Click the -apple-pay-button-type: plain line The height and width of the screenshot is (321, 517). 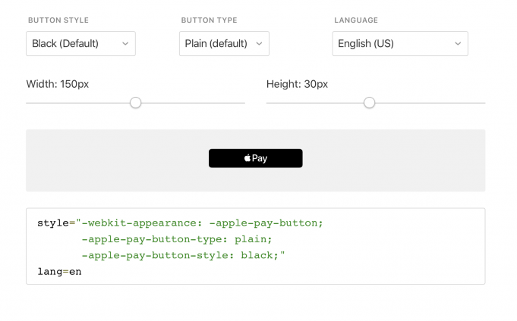[x=176, y=239]
